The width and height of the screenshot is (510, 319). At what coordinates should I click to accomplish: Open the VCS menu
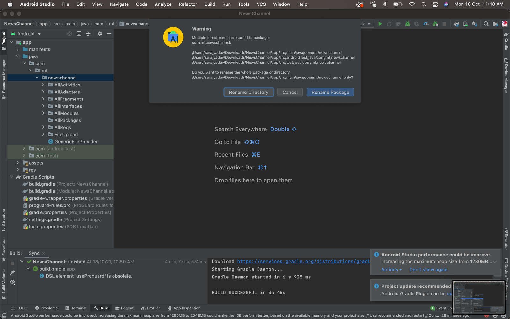click(x=261, y=4)
